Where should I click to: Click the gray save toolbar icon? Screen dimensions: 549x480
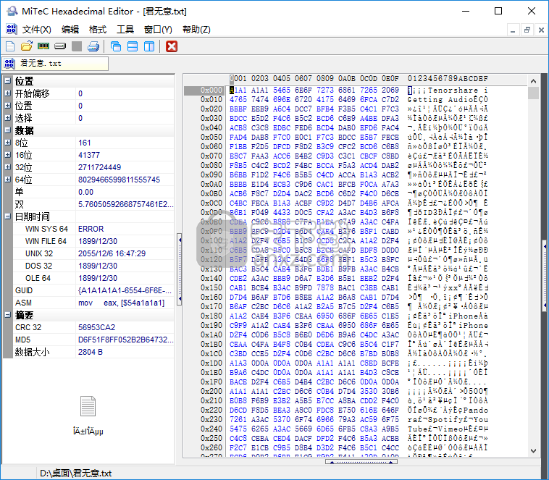point(77,46)
